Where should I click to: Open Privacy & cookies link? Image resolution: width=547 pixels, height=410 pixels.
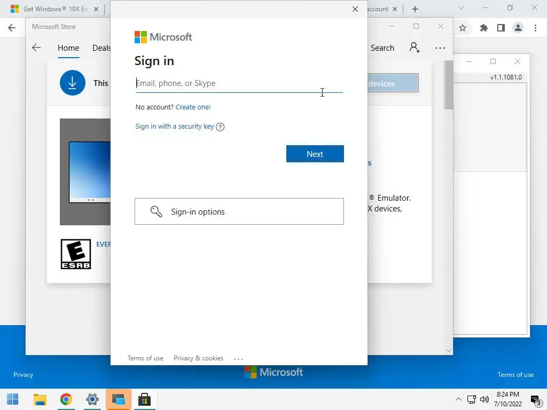(199, 358)
